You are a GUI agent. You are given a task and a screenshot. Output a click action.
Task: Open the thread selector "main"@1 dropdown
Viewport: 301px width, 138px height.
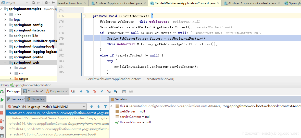pyautogui.click(x=46, y=107)
